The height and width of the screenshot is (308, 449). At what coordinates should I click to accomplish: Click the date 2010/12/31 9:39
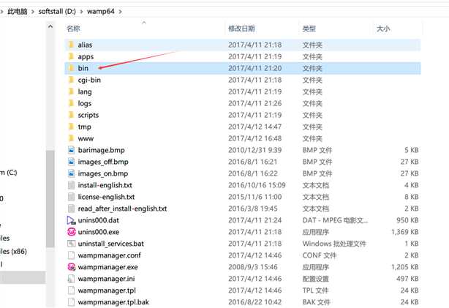(x=255, y=150)
